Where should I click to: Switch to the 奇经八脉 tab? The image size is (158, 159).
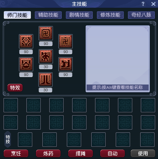click(141, 15)
